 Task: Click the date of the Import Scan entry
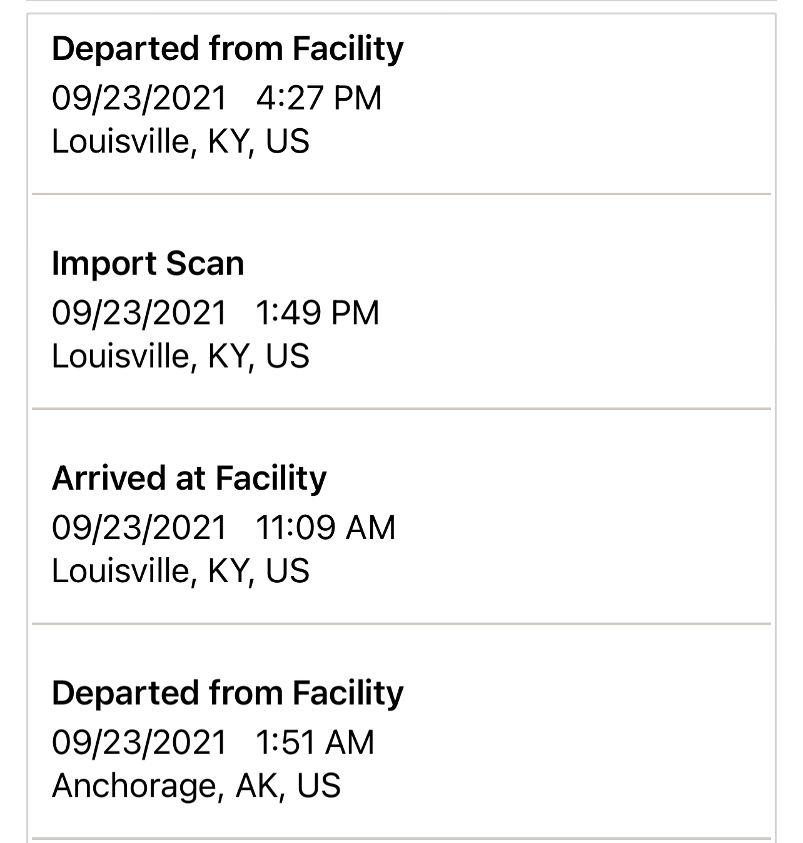point(139,313)
